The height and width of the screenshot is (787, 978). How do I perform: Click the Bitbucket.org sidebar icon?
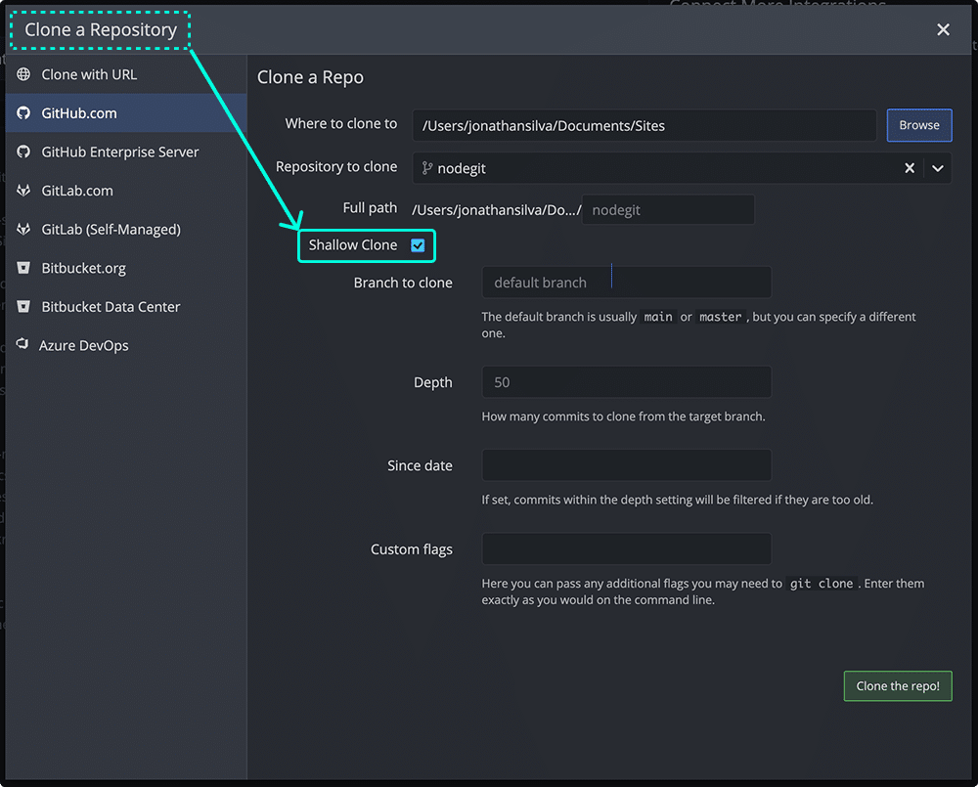24,268
